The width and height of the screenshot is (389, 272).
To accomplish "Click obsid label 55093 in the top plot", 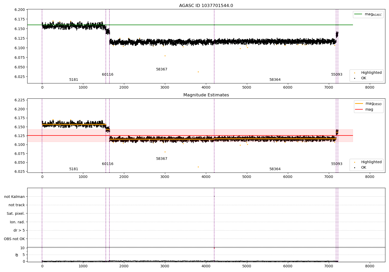I will tap(337, 75).
